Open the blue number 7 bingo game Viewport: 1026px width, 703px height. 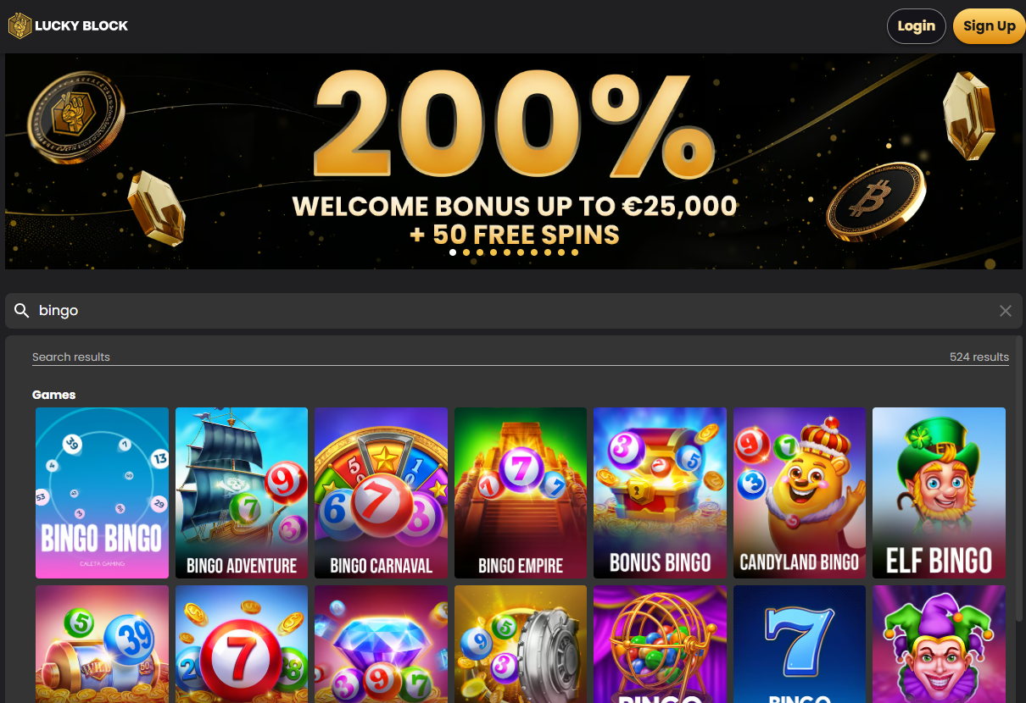800,645
